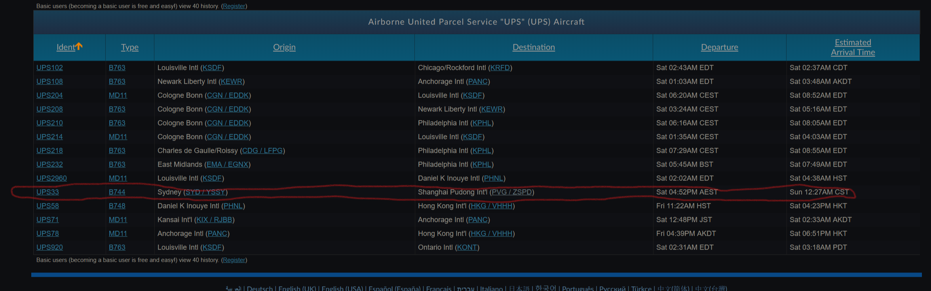Open EMA / EGNX airport link
Screen dimensions: 931x291
[228, 164]
